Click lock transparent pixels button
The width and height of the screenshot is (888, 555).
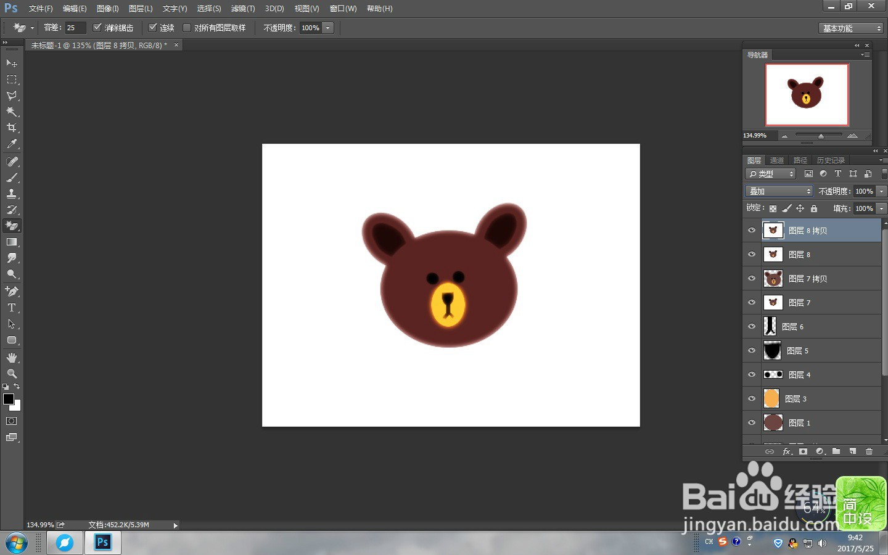(x=773, y=208)
